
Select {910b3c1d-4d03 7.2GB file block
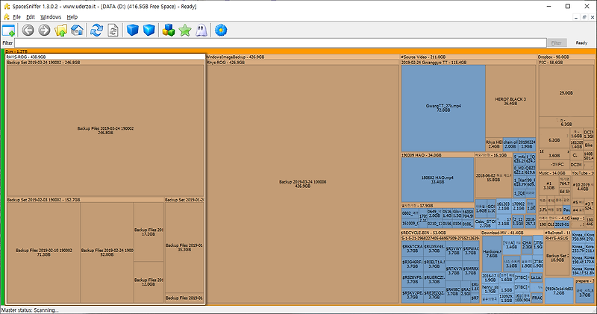[x=558, y=291]
